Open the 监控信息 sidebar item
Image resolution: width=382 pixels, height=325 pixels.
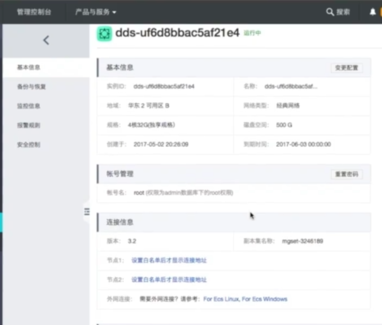point(29,106)
